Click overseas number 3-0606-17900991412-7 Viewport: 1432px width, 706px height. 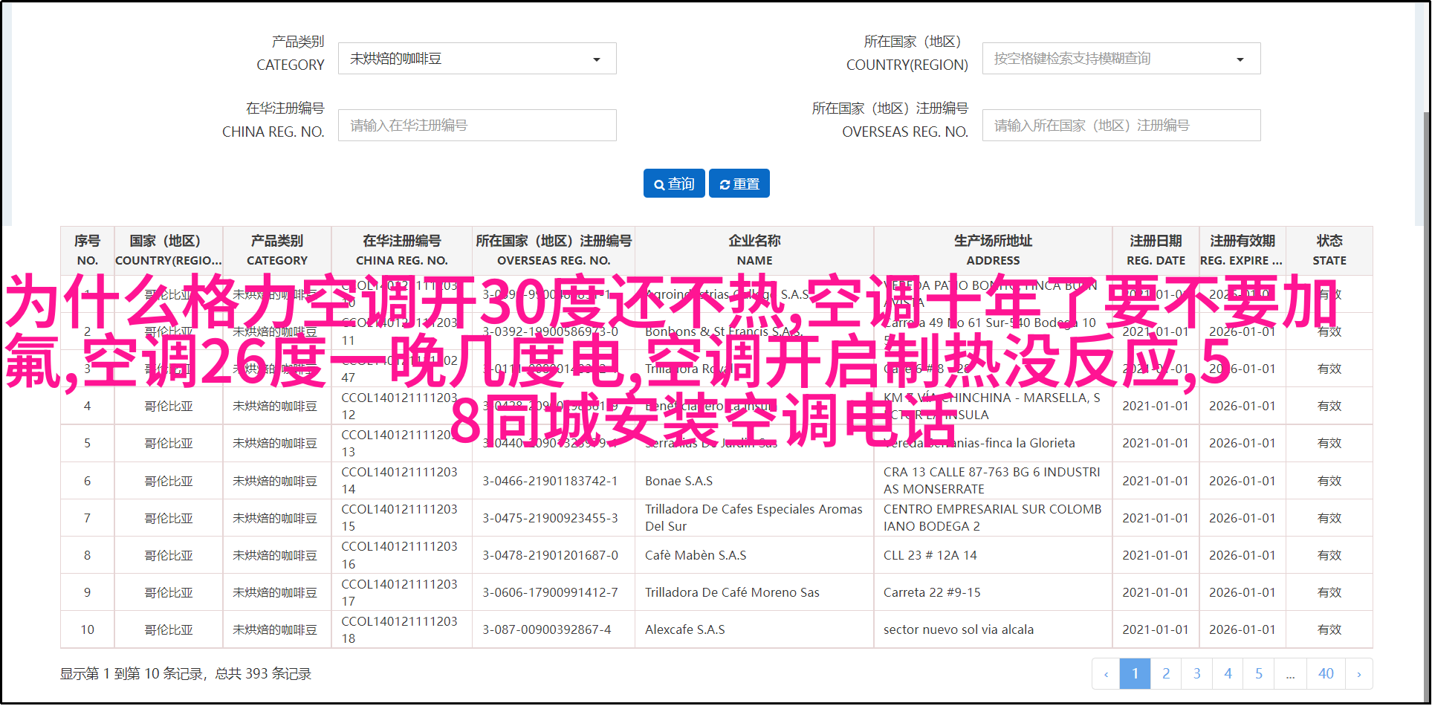550,593
